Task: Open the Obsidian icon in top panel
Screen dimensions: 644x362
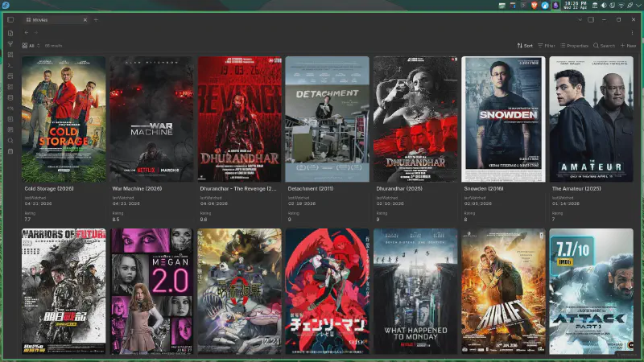Action: (555, 6)
